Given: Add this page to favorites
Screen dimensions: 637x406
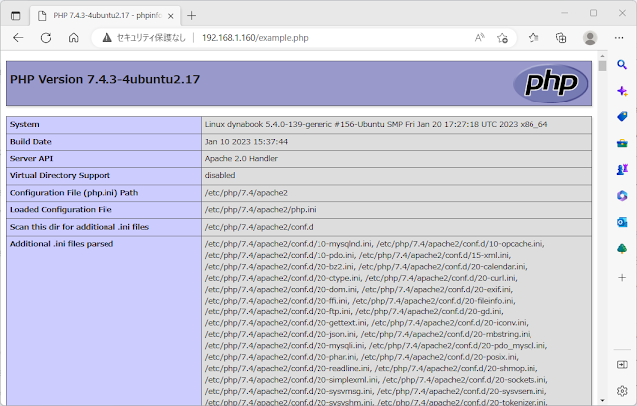Looking at the screenshot, I should pos(502,38).
